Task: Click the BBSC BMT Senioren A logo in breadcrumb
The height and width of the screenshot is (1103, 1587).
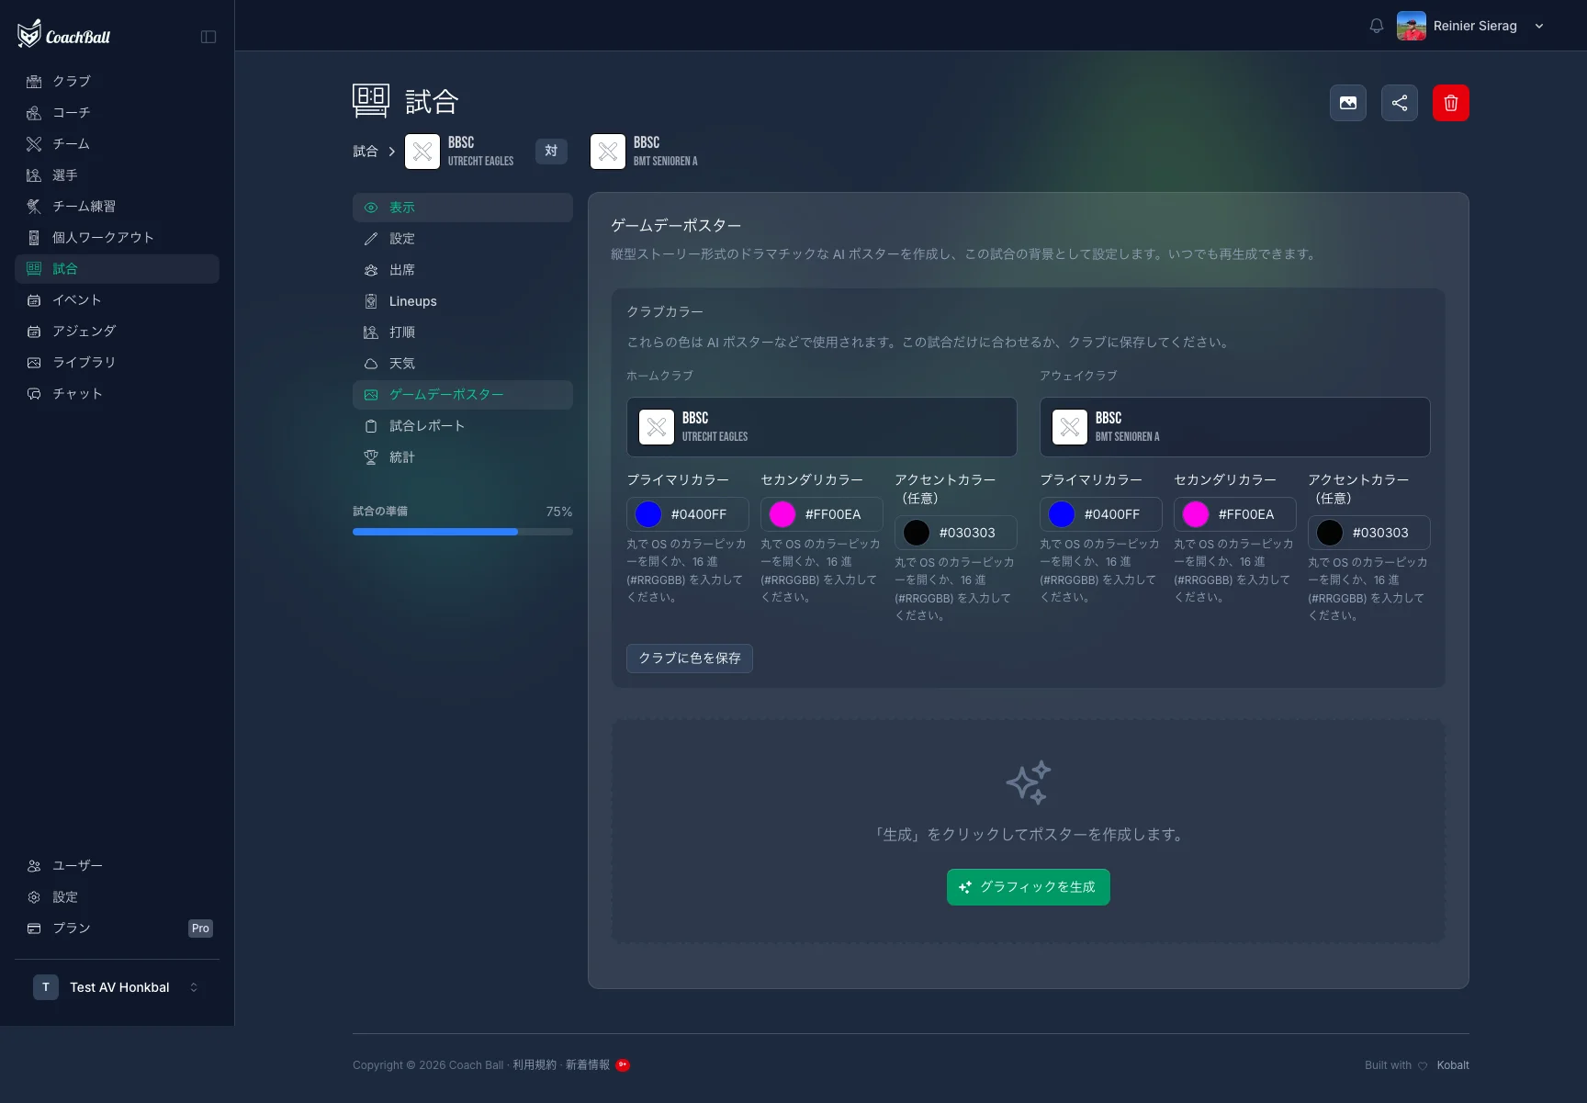Action: coord(608,152)
